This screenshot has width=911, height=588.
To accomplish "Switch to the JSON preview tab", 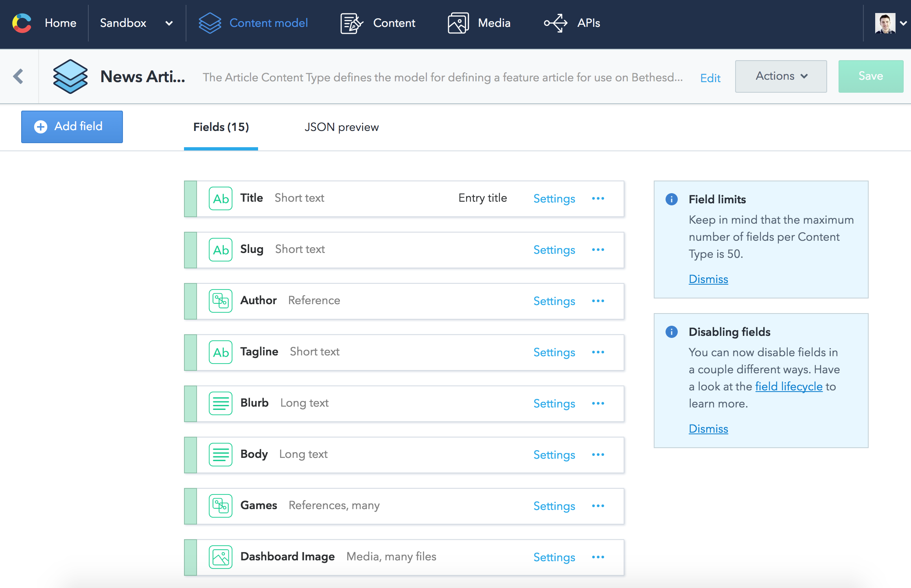I will coord(342,127).
